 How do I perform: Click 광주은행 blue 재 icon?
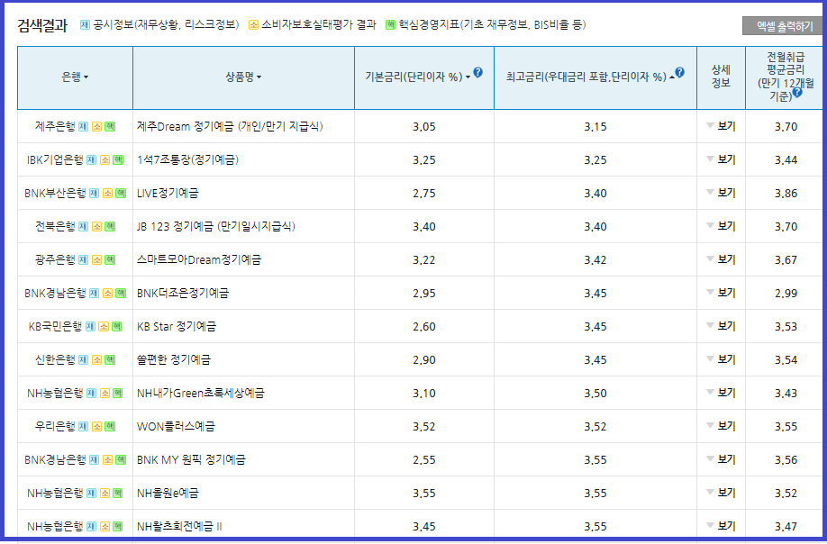coord(84,259)
